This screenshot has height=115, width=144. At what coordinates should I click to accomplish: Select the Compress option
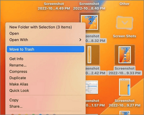click(x=46, y=71)
